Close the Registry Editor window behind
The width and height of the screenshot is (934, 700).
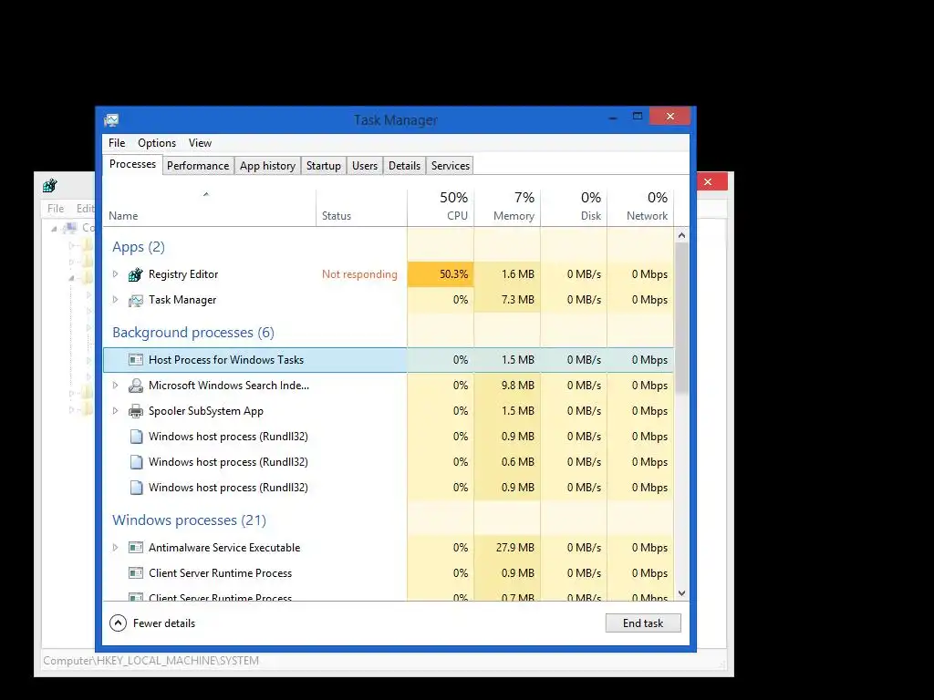click(x=708, y=181)
